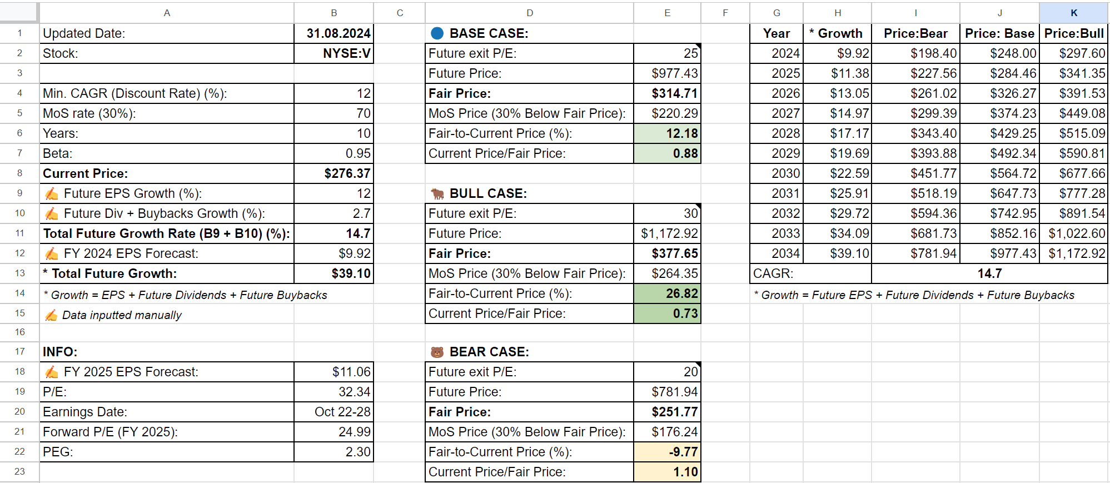This screenshot has height=483, width=1110.
Task: Select 2027 growth value $14.97
Action: [x=838, y=113]
